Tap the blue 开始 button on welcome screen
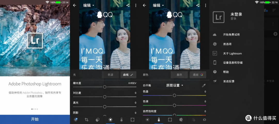 click(35, 119)
